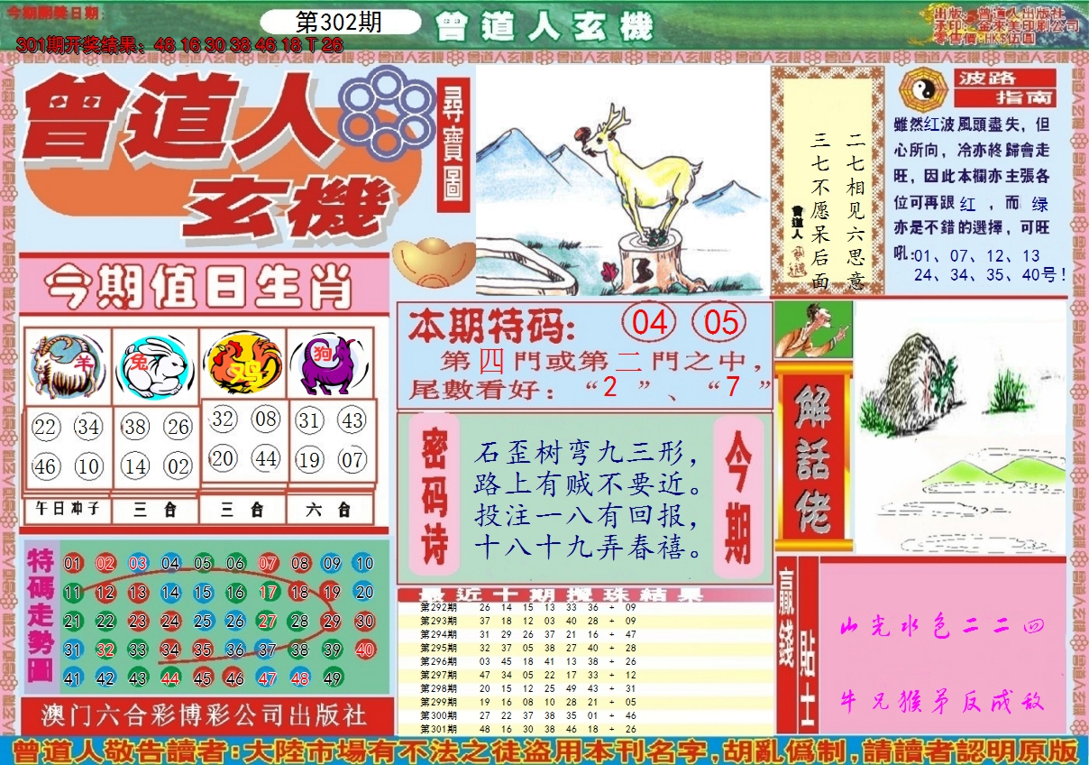Click poem line 路上有贼不要近
Viewport: 1089px width, 765px height.
click(588, 484)
